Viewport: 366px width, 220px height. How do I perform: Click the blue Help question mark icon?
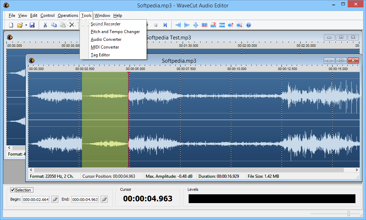pyautogui.click(x=248, y=25)
